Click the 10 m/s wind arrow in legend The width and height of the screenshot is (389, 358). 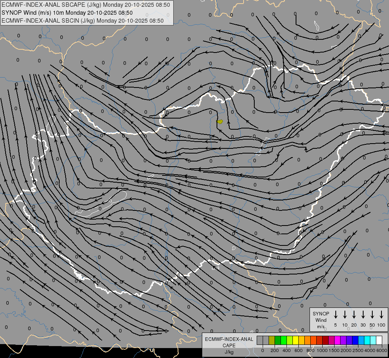pos(344,315)
